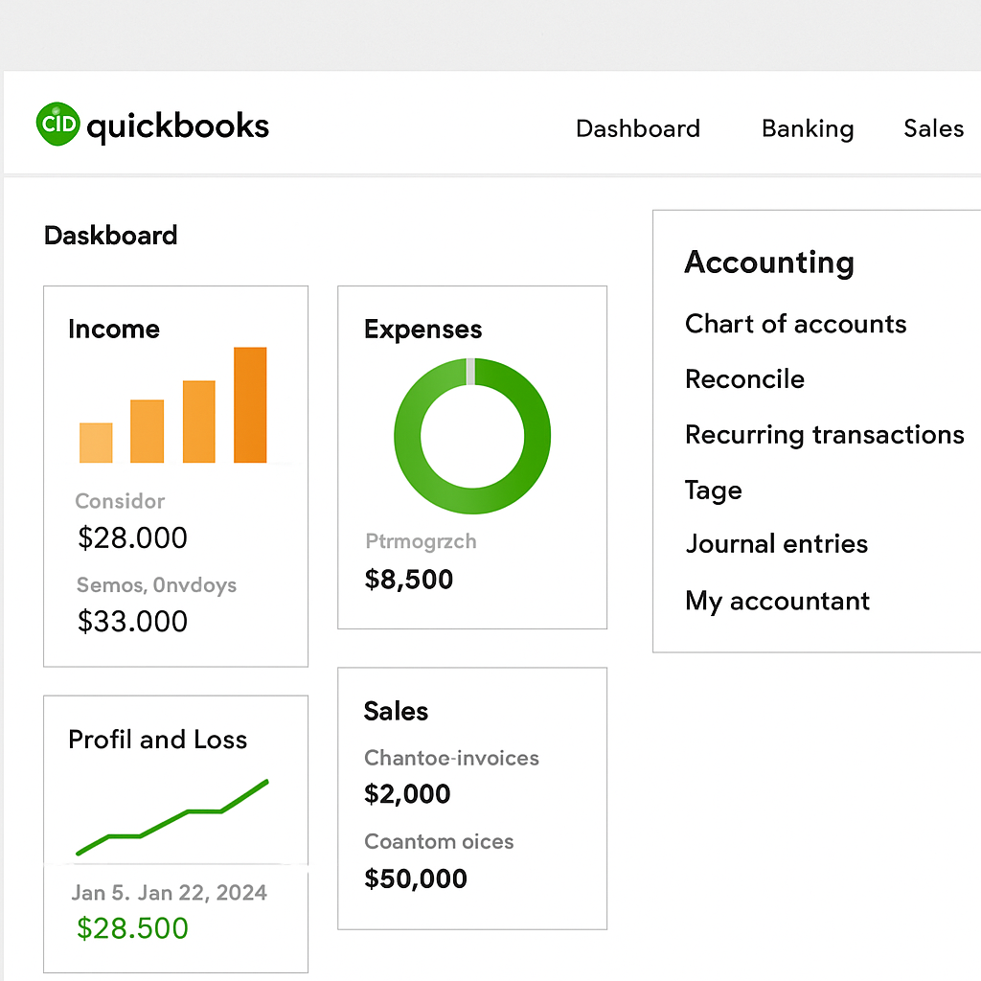Image resolution: width=981 pixels, height=981 pixels.
Task: Click the Expenses card title
Action: 422,330
